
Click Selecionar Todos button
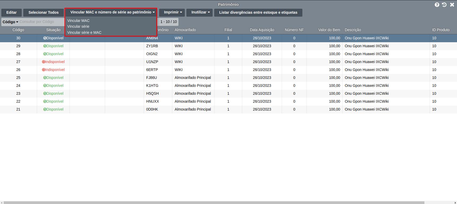click(x=43, y=12)
